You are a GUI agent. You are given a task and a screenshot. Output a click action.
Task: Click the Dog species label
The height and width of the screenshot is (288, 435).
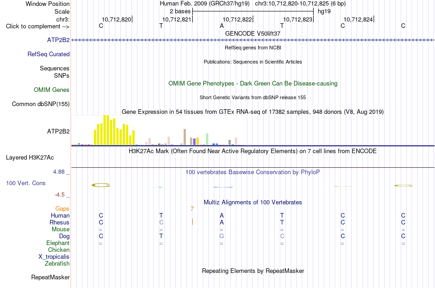[64, 236]
